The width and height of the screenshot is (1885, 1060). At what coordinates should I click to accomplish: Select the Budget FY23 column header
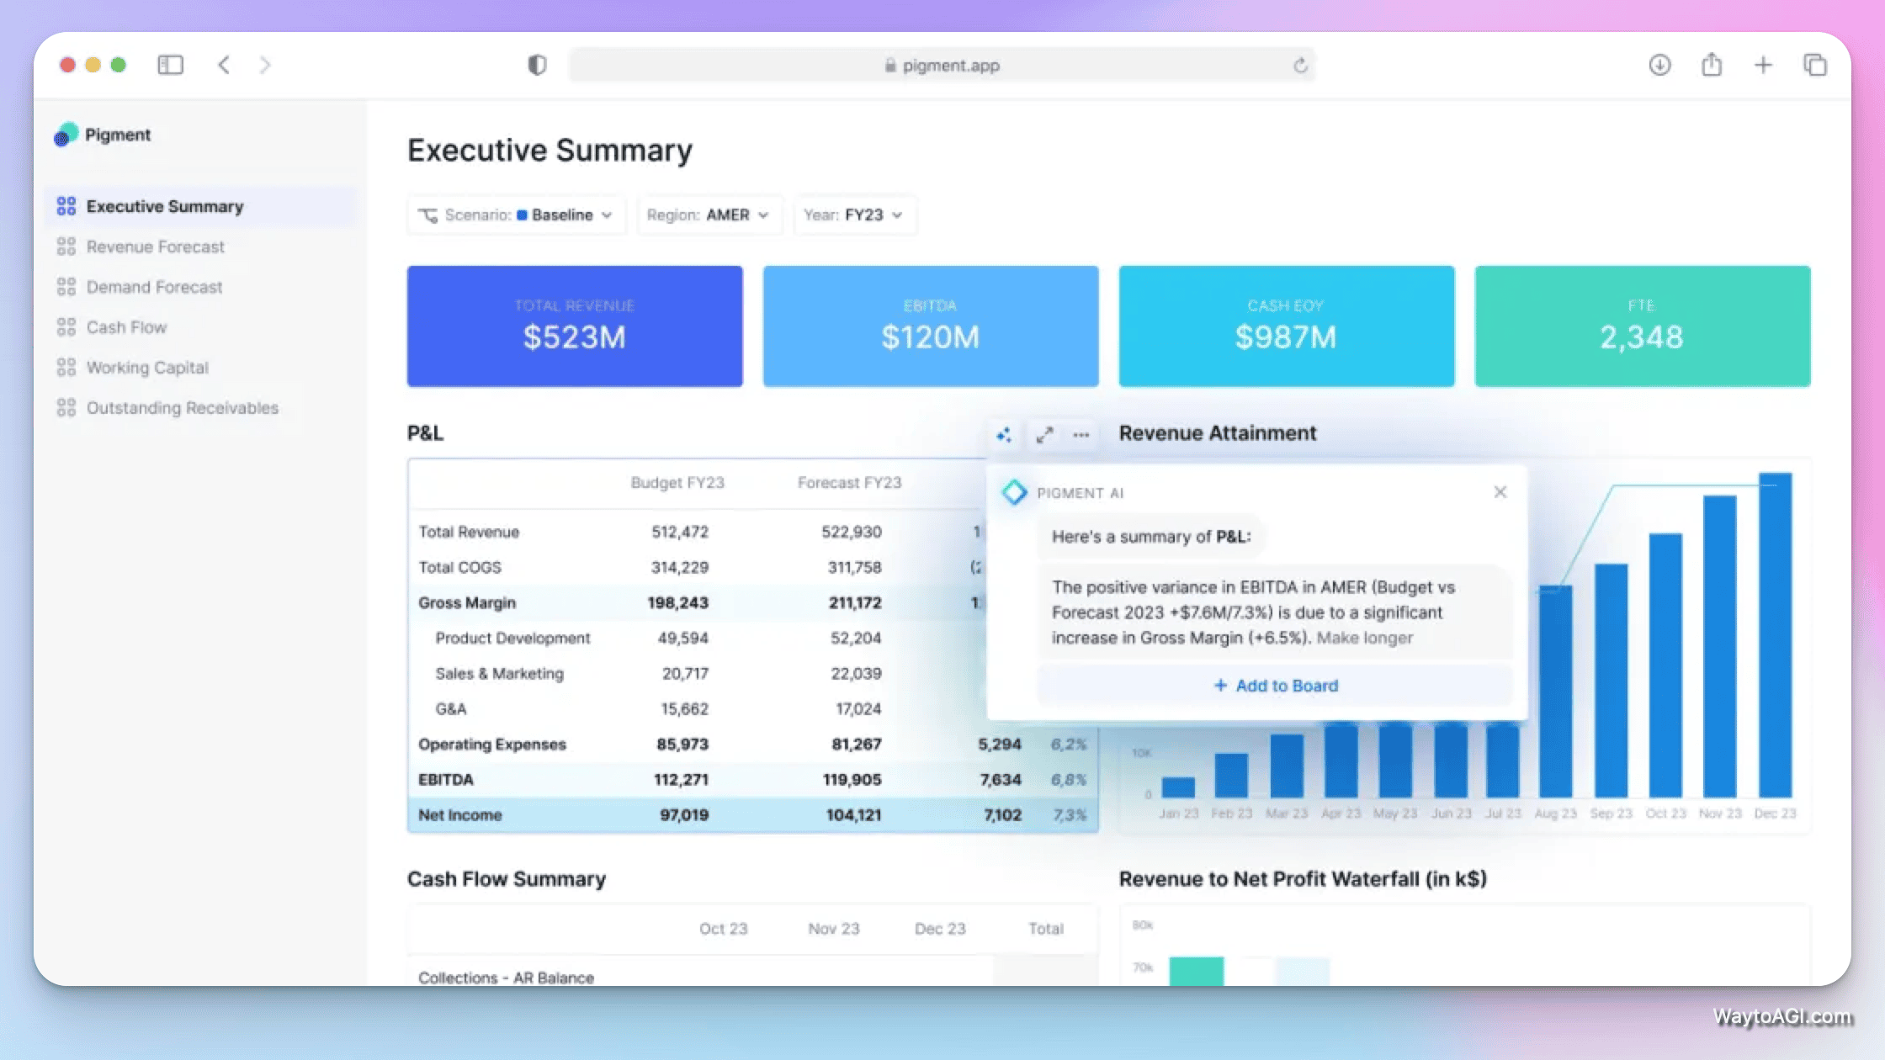677,483
